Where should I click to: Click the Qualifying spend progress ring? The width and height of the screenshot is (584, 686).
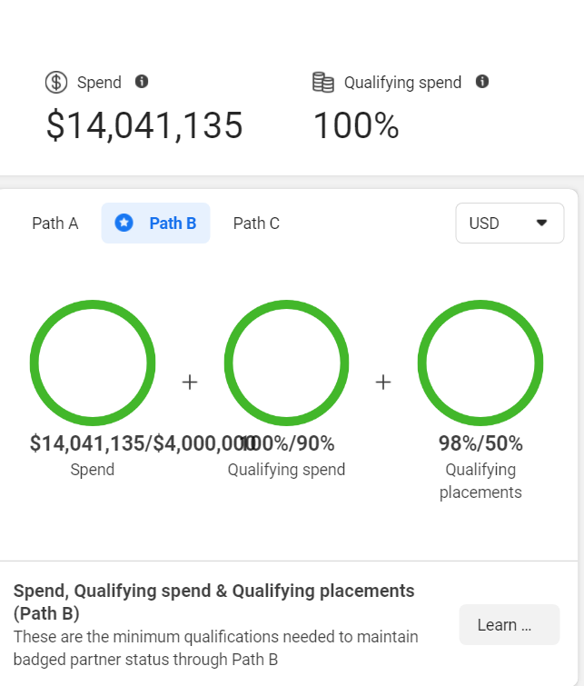point(286,363)
